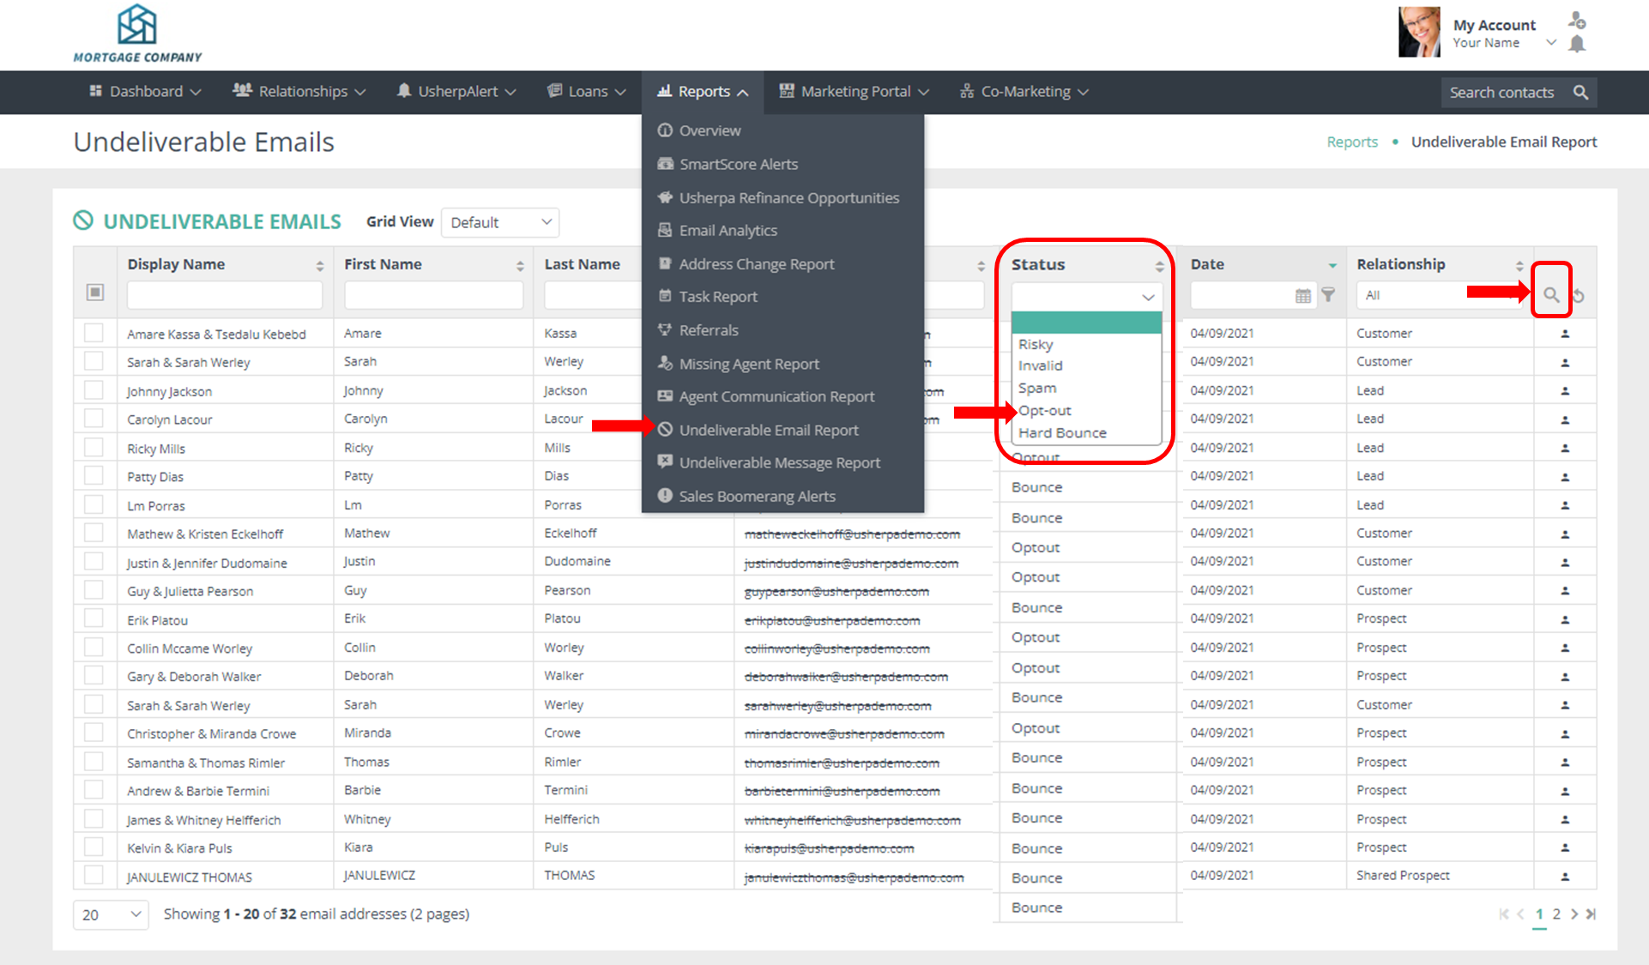
Task: Go to page 2 of results
Action: coord(1556,914)
